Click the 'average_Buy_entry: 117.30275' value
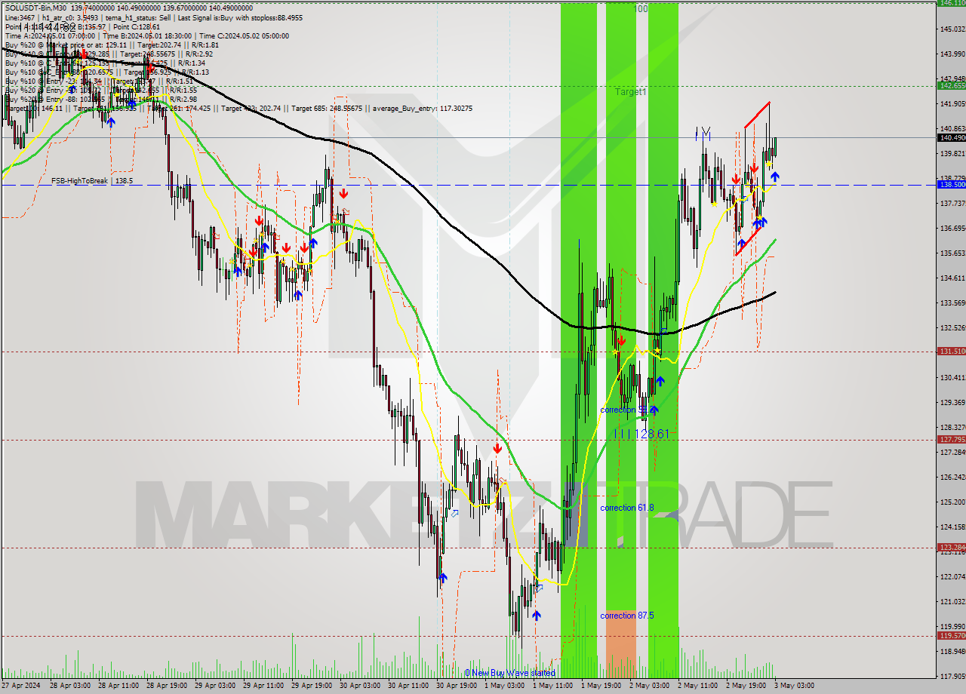Screen dimensions: 966x694 pyautogui.click(x=422, y=109)
